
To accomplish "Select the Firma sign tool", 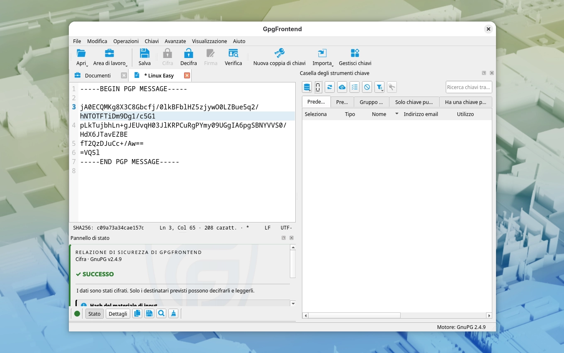I will tap(211, 57).
